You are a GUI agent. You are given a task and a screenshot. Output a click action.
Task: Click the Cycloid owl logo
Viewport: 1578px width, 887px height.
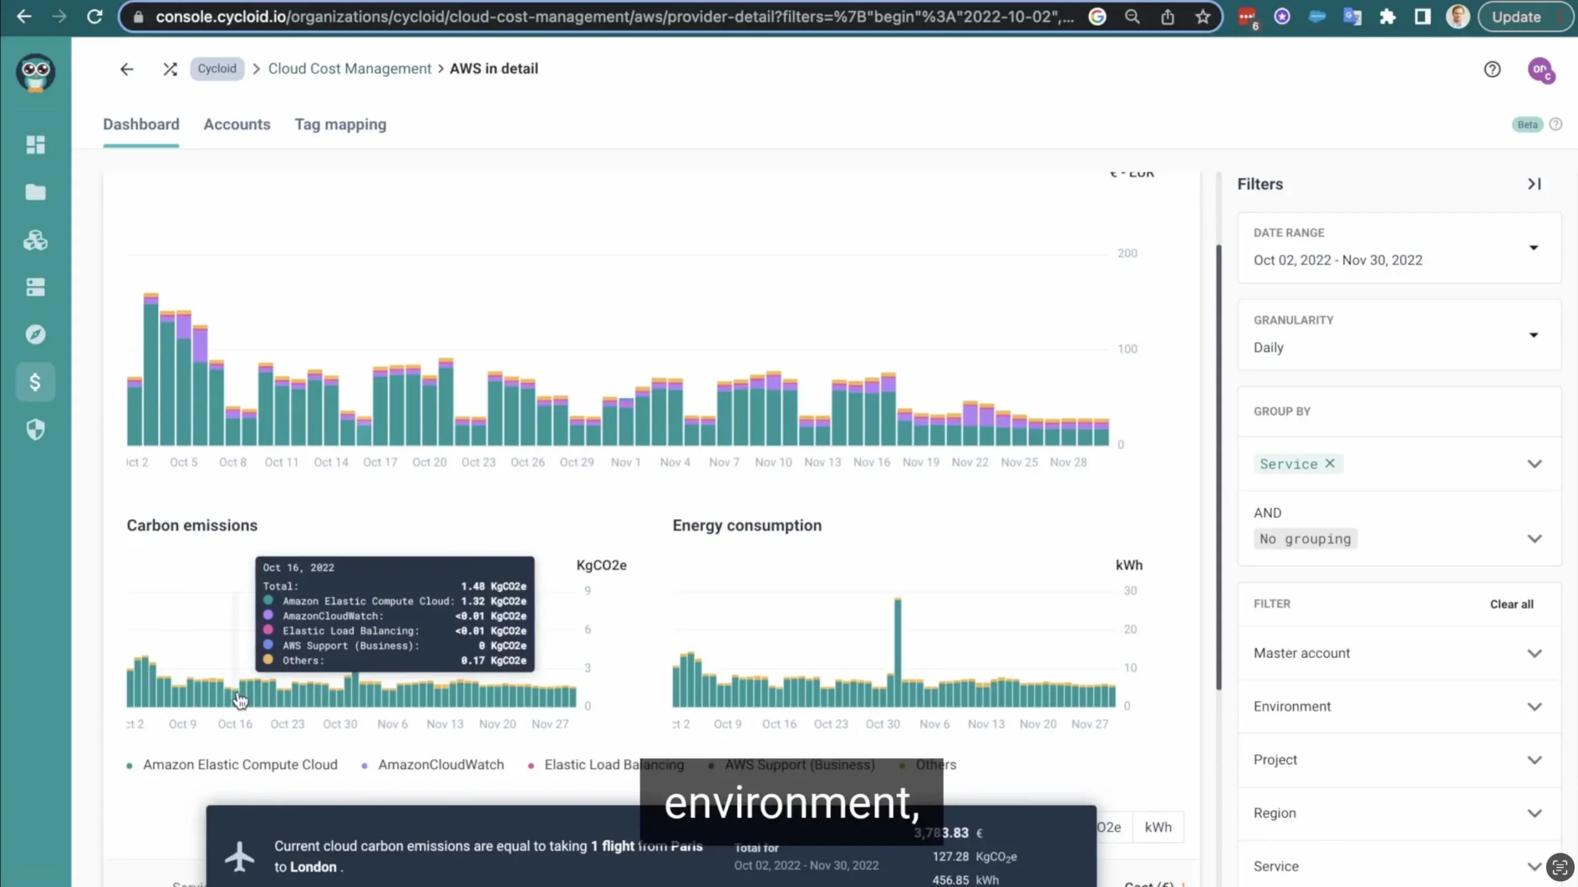pos(35,73)
